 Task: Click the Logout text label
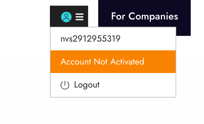[x=87, y=85]
